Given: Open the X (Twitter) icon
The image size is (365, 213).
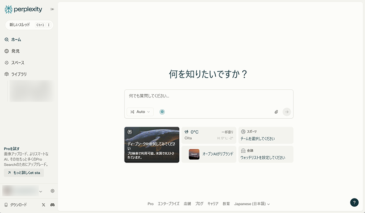Looking at the screenshot, I should click(x=43, y=205).
